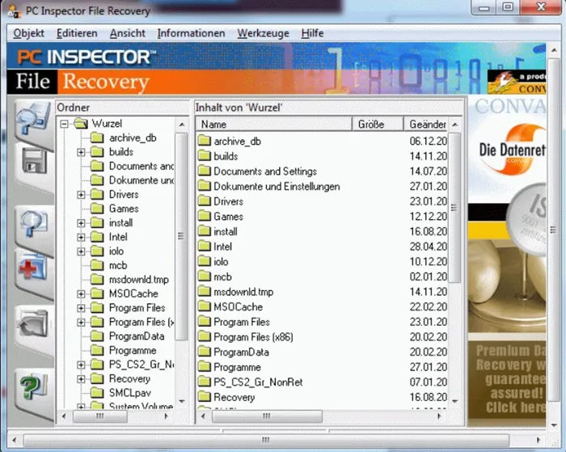Expand the Intel folder in tree

click(81, 237)
